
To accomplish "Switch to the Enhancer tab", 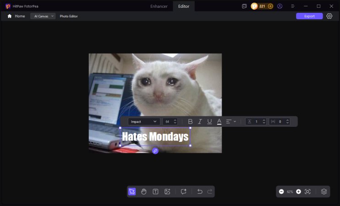I will coord(159,6).
